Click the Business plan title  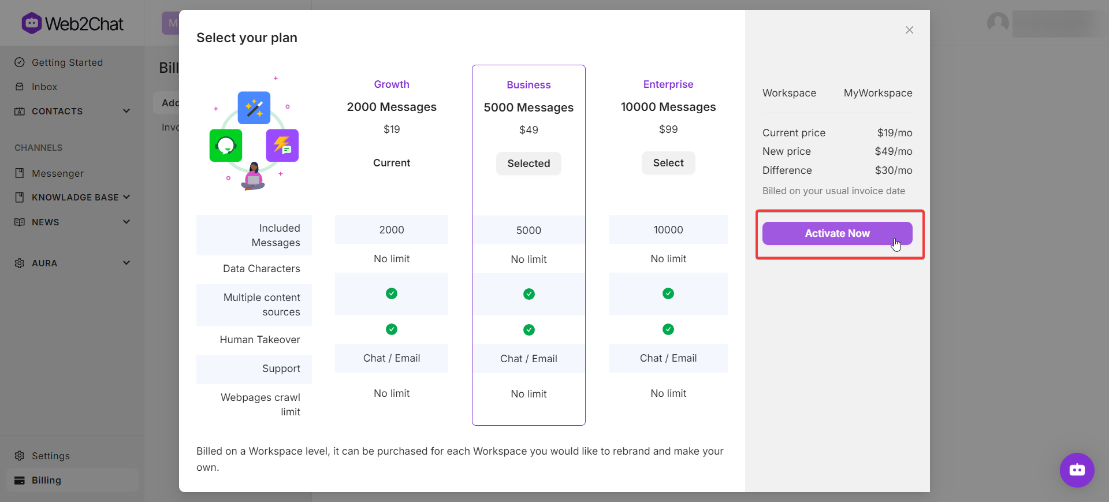(x=529, y=85)
